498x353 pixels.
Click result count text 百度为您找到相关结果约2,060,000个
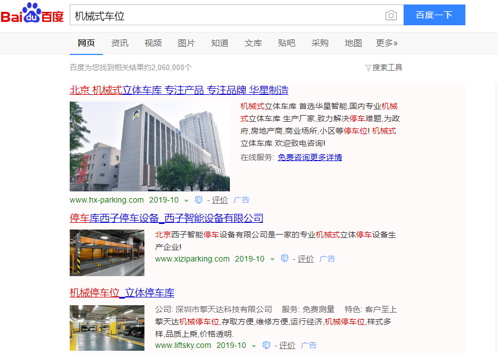pyautogui.click(x=131, y=67)
